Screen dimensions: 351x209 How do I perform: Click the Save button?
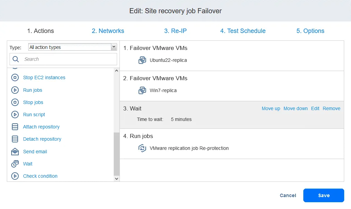pyautogui.click(x=323, y=195)
